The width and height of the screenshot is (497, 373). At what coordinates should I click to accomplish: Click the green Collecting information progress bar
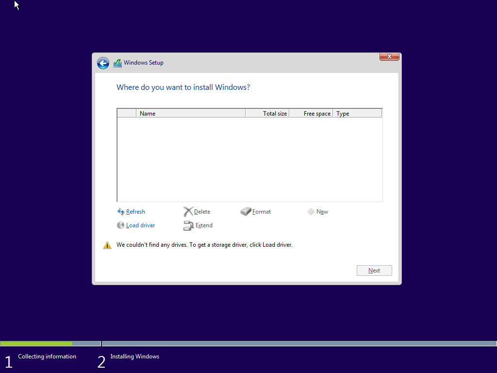click(x=36, y=343)
